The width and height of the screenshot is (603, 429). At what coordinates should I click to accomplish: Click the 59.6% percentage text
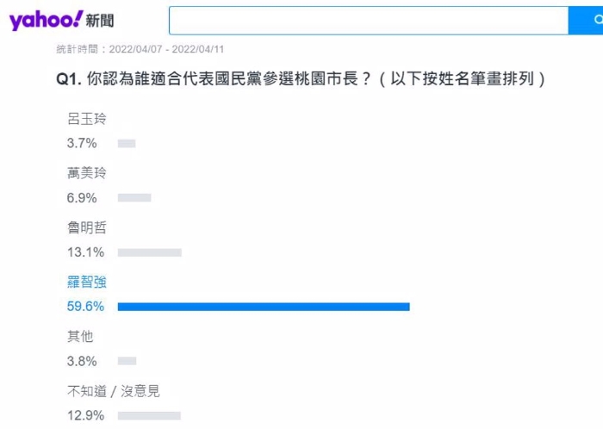[x=85, y=307]
